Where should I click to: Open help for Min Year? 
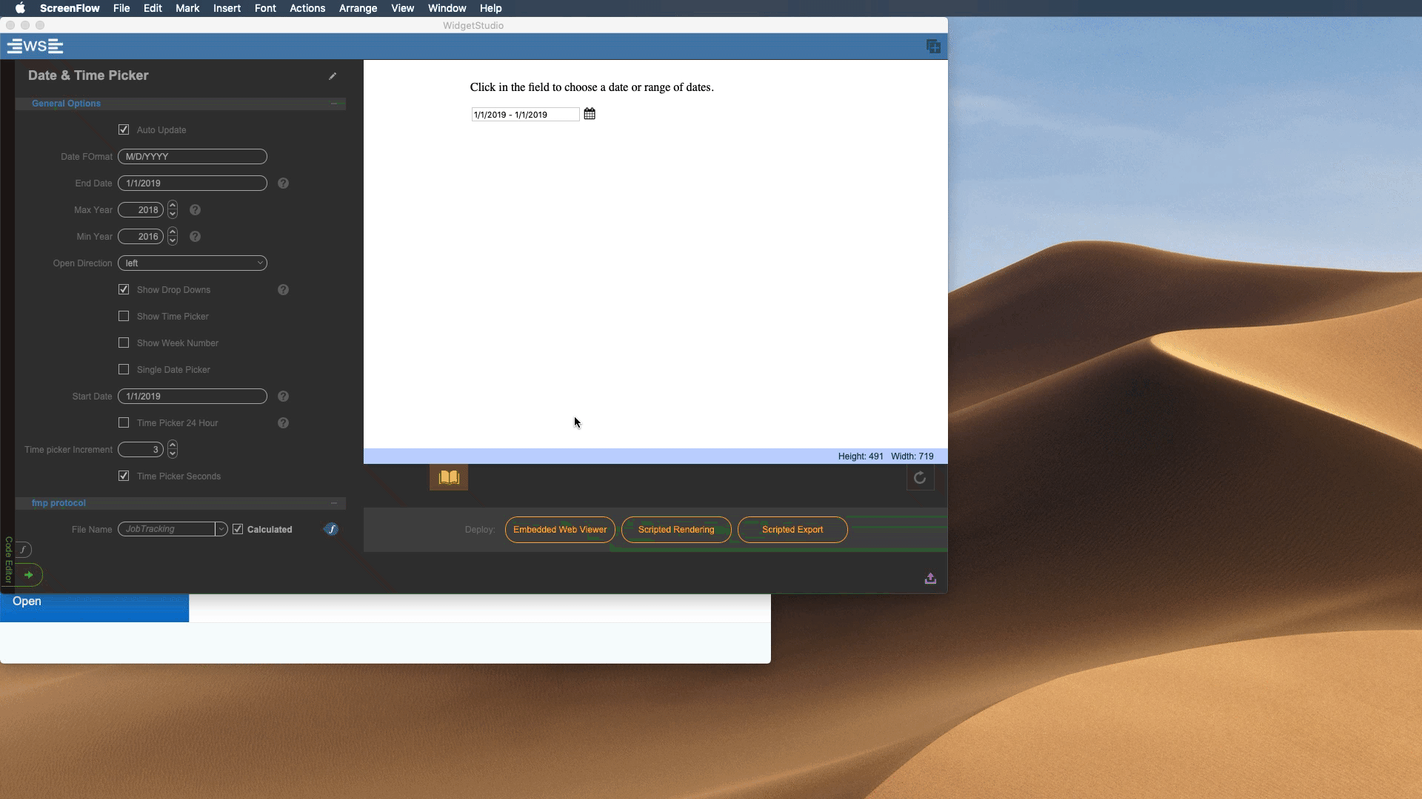(195, 237)
